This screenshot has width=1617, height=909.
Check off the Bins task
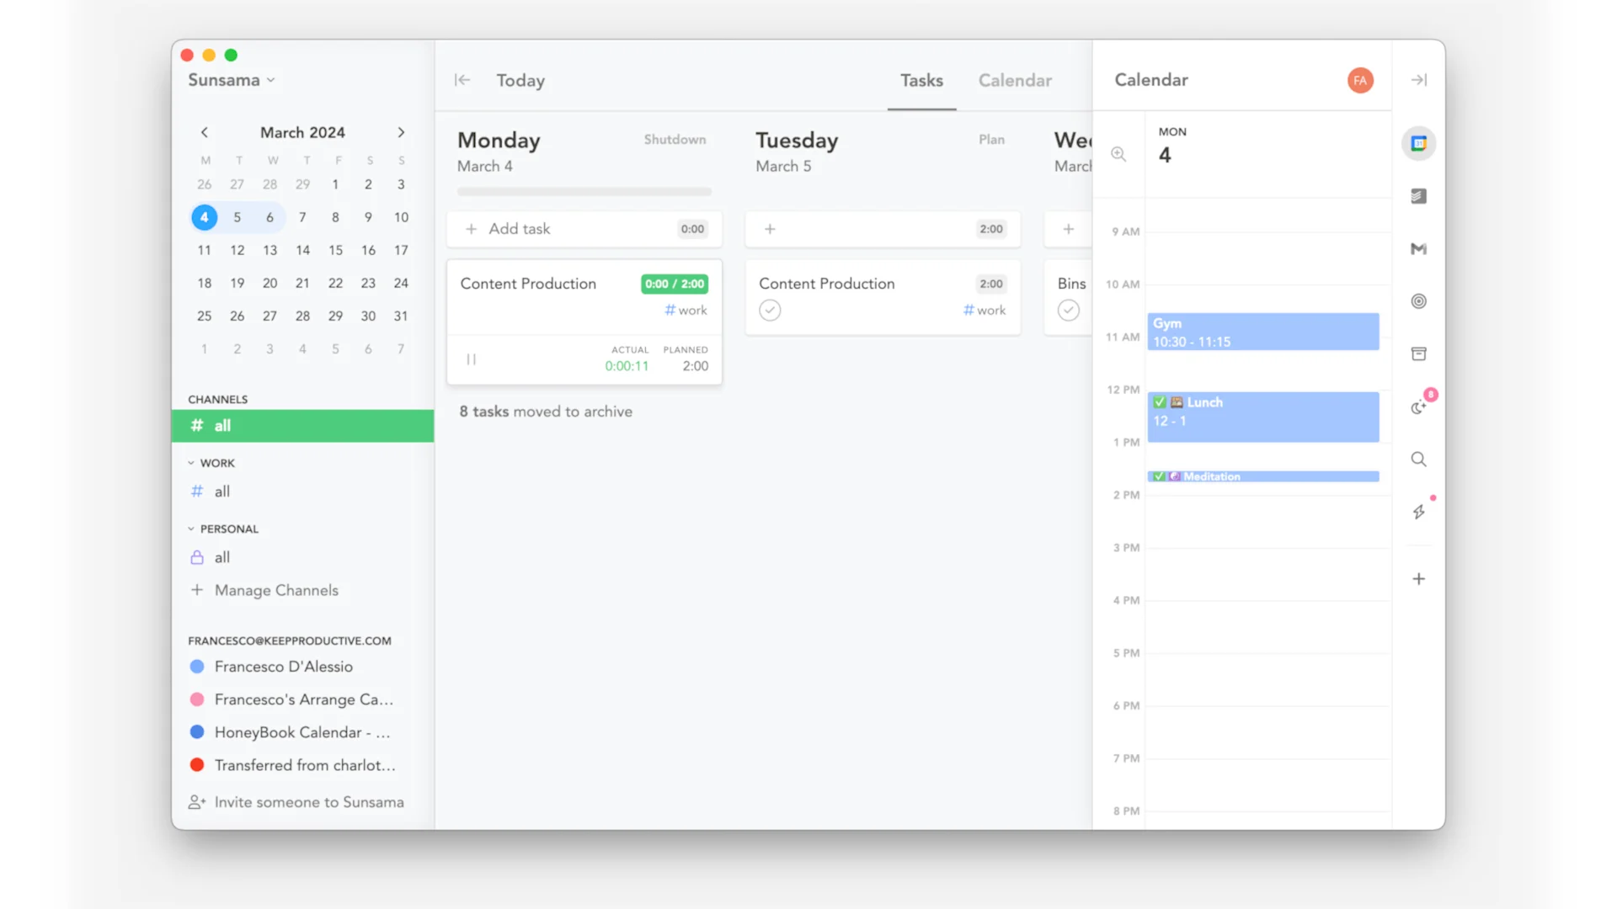1068,310
